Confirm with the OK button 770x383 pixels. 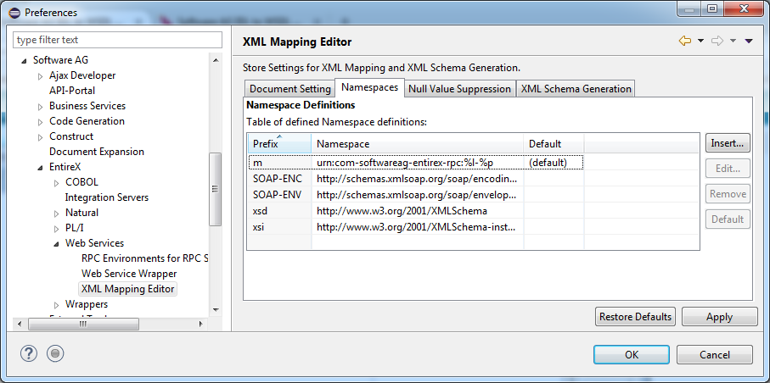[x=632, y=354]
